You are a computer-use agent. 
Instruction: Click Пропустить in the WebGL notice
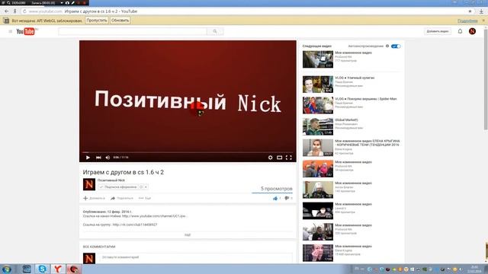(97, 21)
